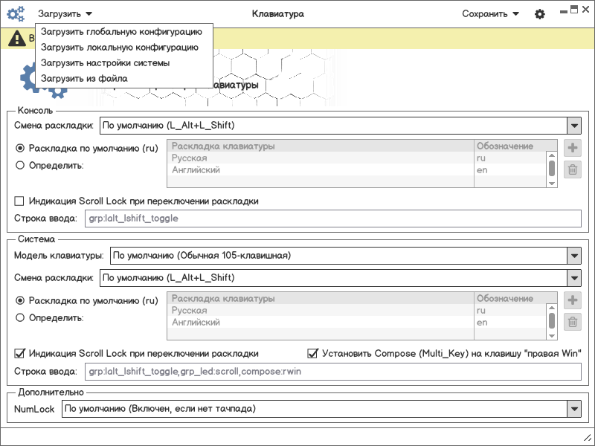
Task: Click the app gears icon at top-left
Action: coord(16,13)
